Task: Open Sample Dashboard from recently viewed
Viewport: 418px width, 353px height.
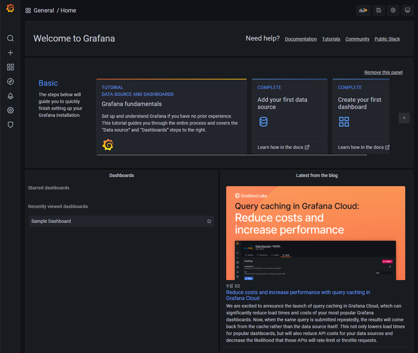Action: pos(121,221)
